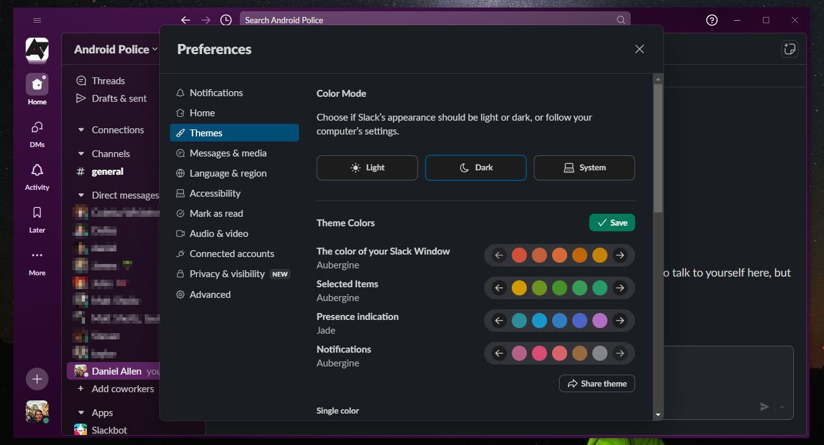Next colors for Selected Items row
The width and height of the screenshot is (824, 445).
(620, 288)
